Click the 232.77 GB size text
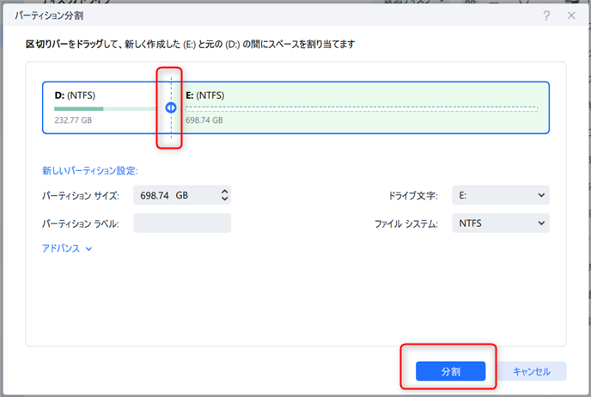 point(73,120)
